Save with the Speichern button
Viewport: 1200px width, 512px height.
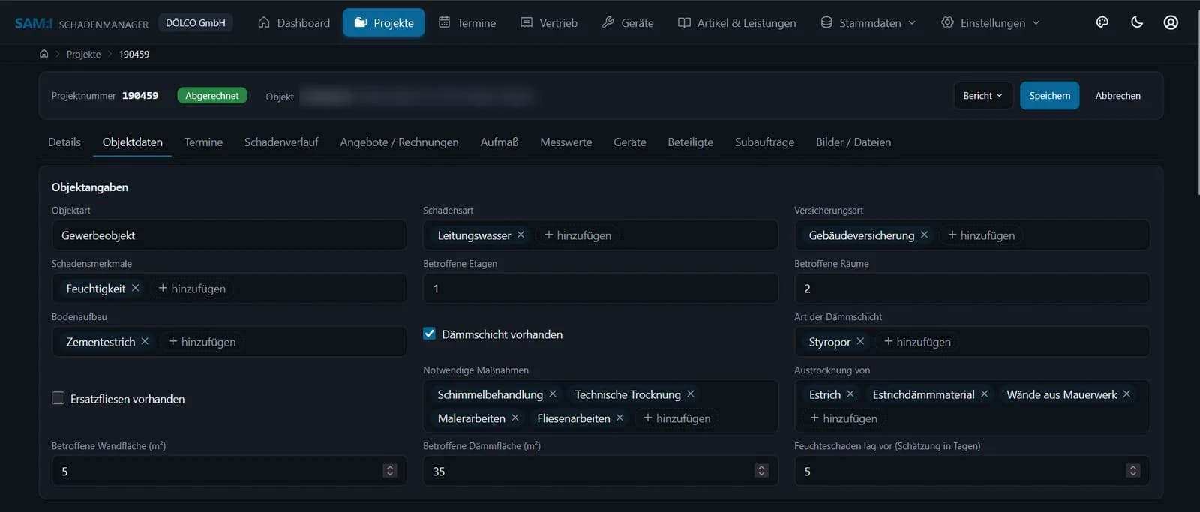click(1049, 95)
